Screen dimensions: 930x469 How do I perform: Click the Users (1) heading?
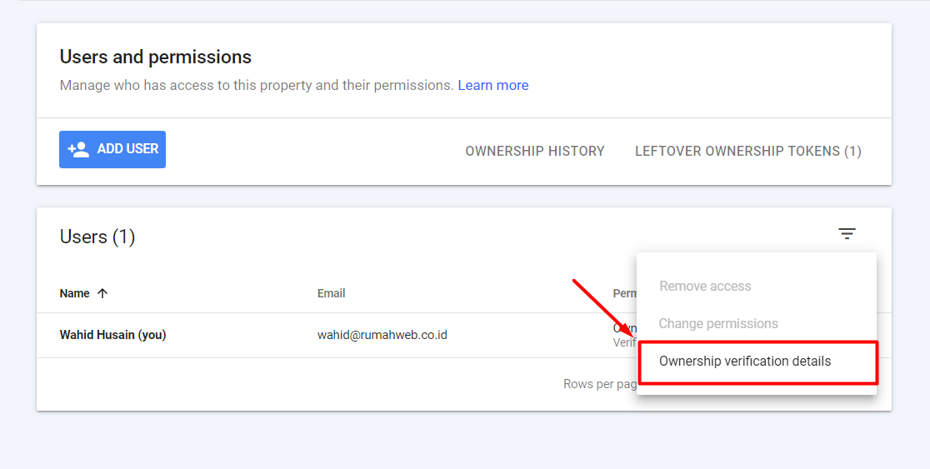[97, 237]
